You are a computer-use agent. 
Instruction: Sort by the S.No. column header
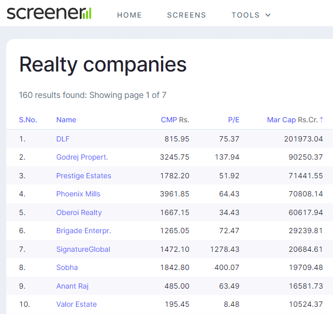point(28,120)
